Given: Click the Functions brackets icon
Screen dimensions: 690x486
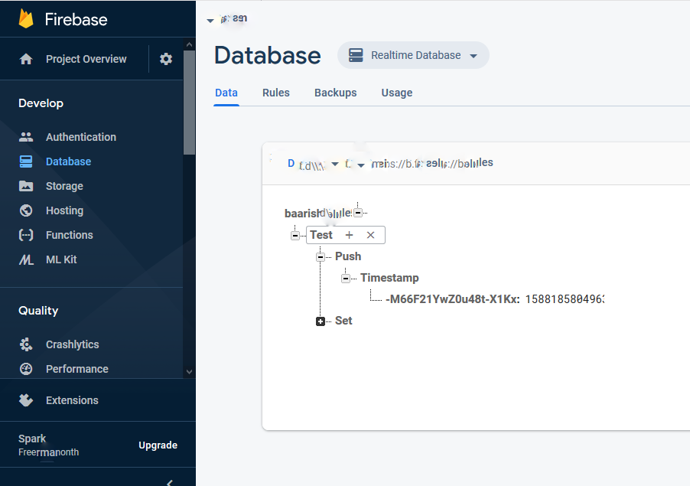Looking at the screenshot, I should 26,235.
